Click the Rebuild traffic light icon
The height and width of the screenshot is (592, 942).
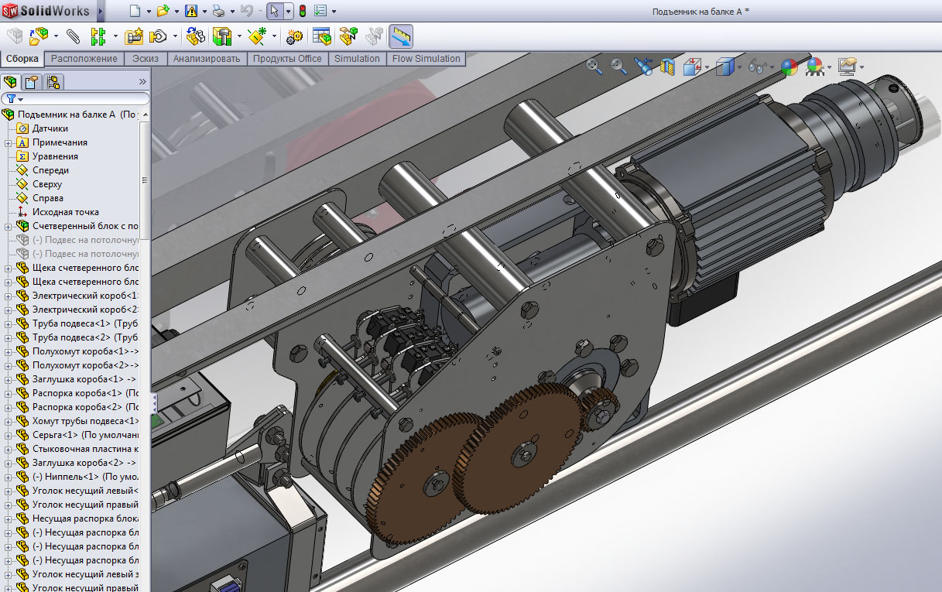(x=302, y=11)
